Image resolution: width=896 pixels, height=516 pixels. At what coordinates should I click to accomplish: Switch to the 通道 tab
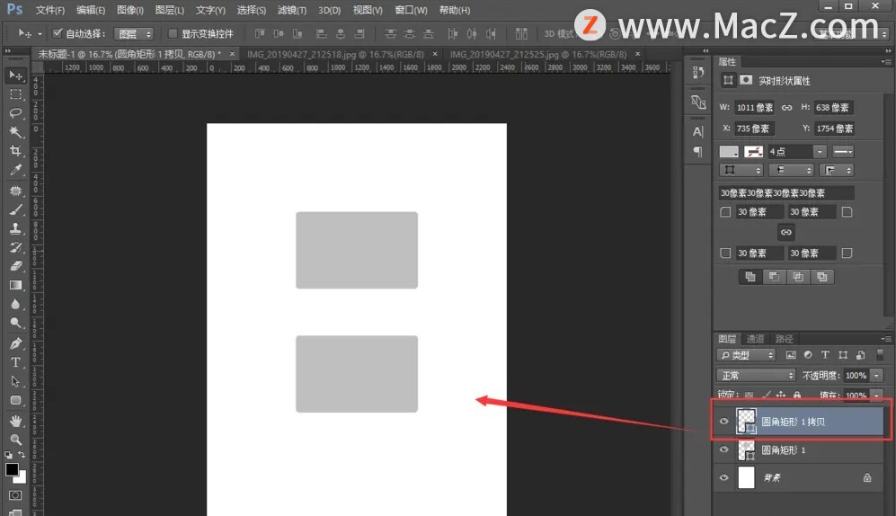pyautogui.click(x=755, y=339)
